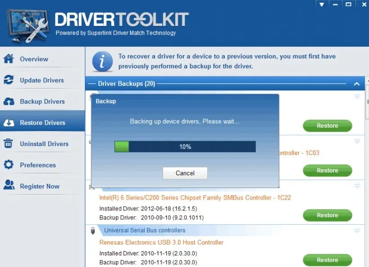369x267 pixels.
Task: Maximize the Driver Toolkit window
Action: click(348, 4)
